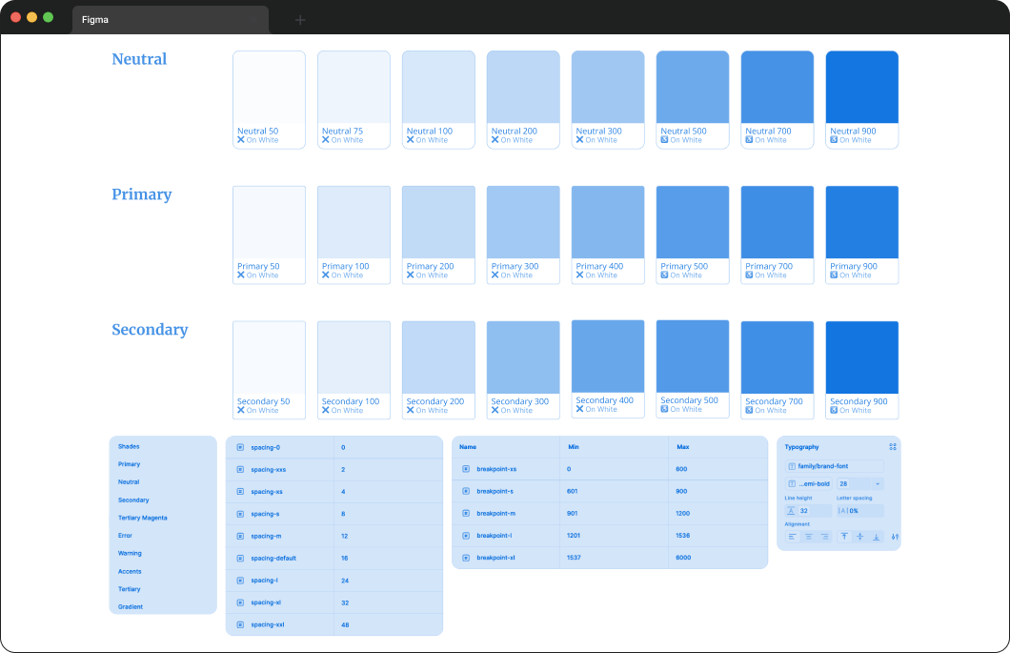Choose the vertical align middle icon
This screenshot has width=1010, height=653.
coord(860,537)
